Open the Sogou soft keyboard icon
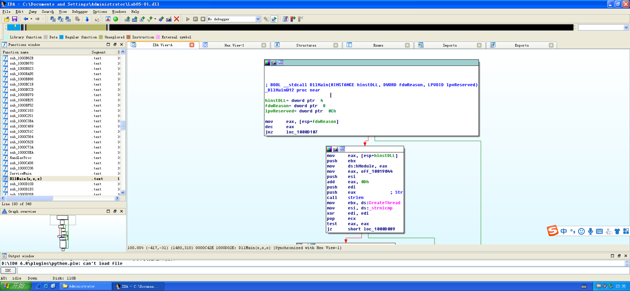The width and height of the screenshot is (630, 291). coord(599,231)
